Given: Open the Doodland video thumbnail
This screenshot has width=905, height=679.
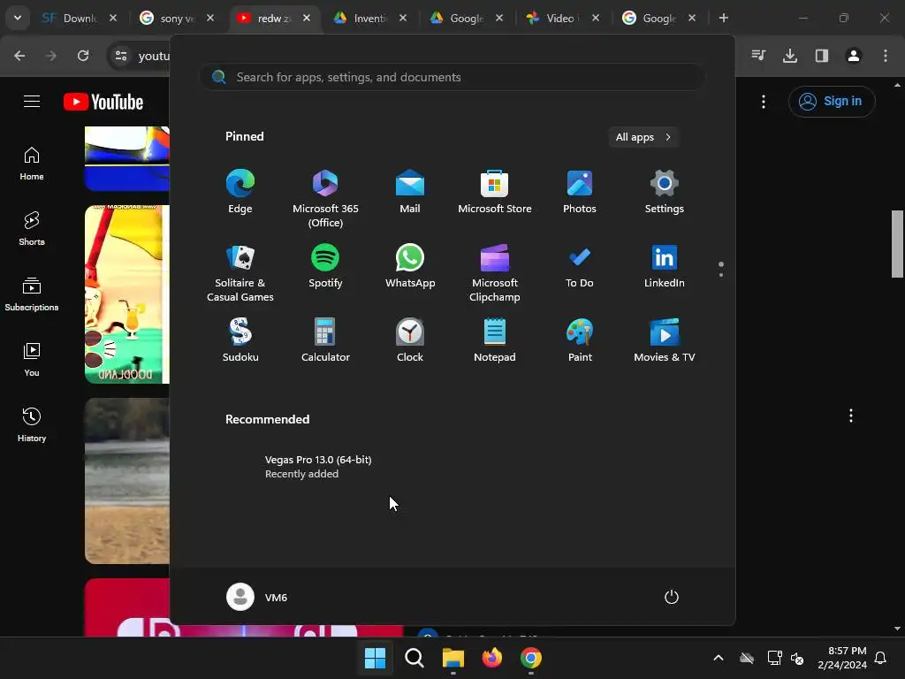Looking at the screenshot, I should 127,294.
